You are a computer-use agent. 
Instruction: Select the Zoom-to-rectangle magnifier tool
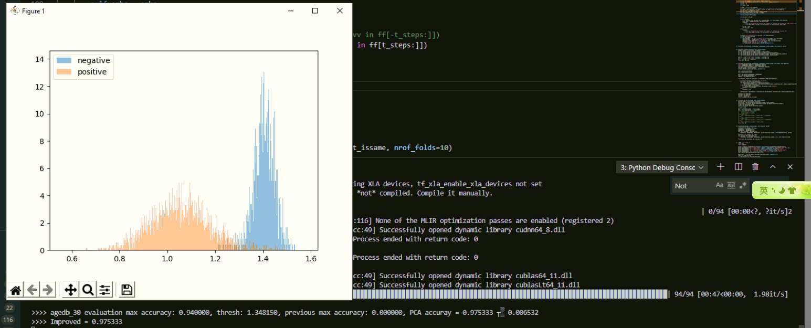click(87, 289)
